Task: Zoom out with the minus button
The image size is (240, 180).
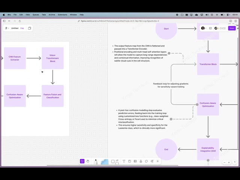Action: 224,162
